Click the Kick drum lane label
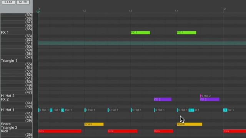246x138 pixels. [x=5, y=131]
